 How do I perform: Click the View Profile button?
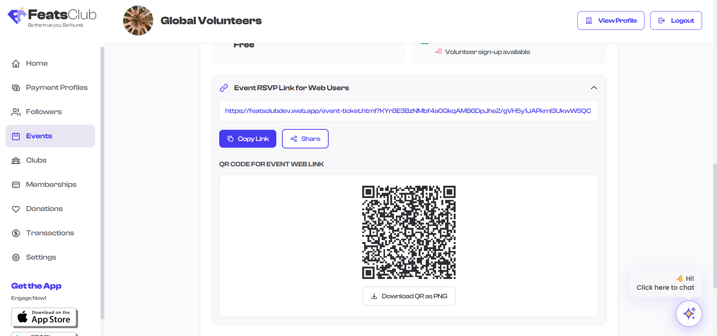(611, 21)
